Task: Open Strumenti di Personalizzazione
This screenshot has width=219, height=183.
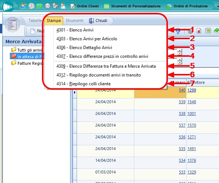Action: pyautogui.click(x=132, y=6)
